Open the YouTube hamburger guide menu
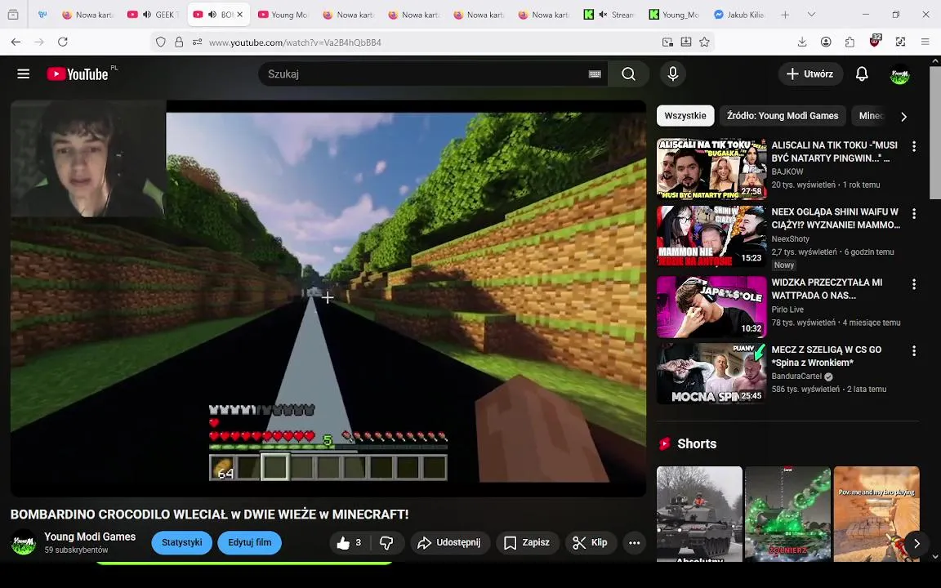941x588 pixels. [x=24, y=73]
